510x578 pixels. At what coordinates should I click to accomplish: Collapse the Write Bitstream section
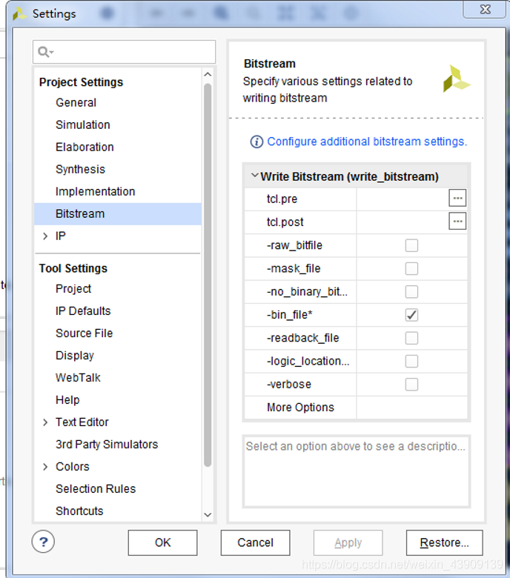254,176
